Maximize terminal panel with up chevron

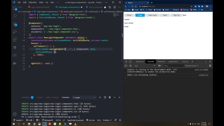coord(114,97)
